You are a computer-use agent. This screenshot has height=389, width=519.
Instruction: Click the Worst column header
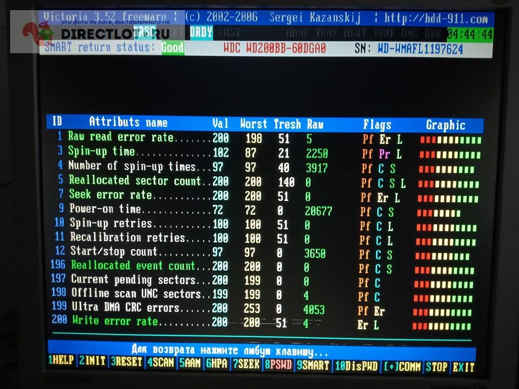coord(253,124)
